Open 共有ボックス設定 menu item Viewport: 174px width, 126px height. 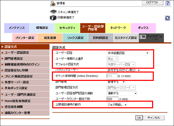click(x=25, y=88)
